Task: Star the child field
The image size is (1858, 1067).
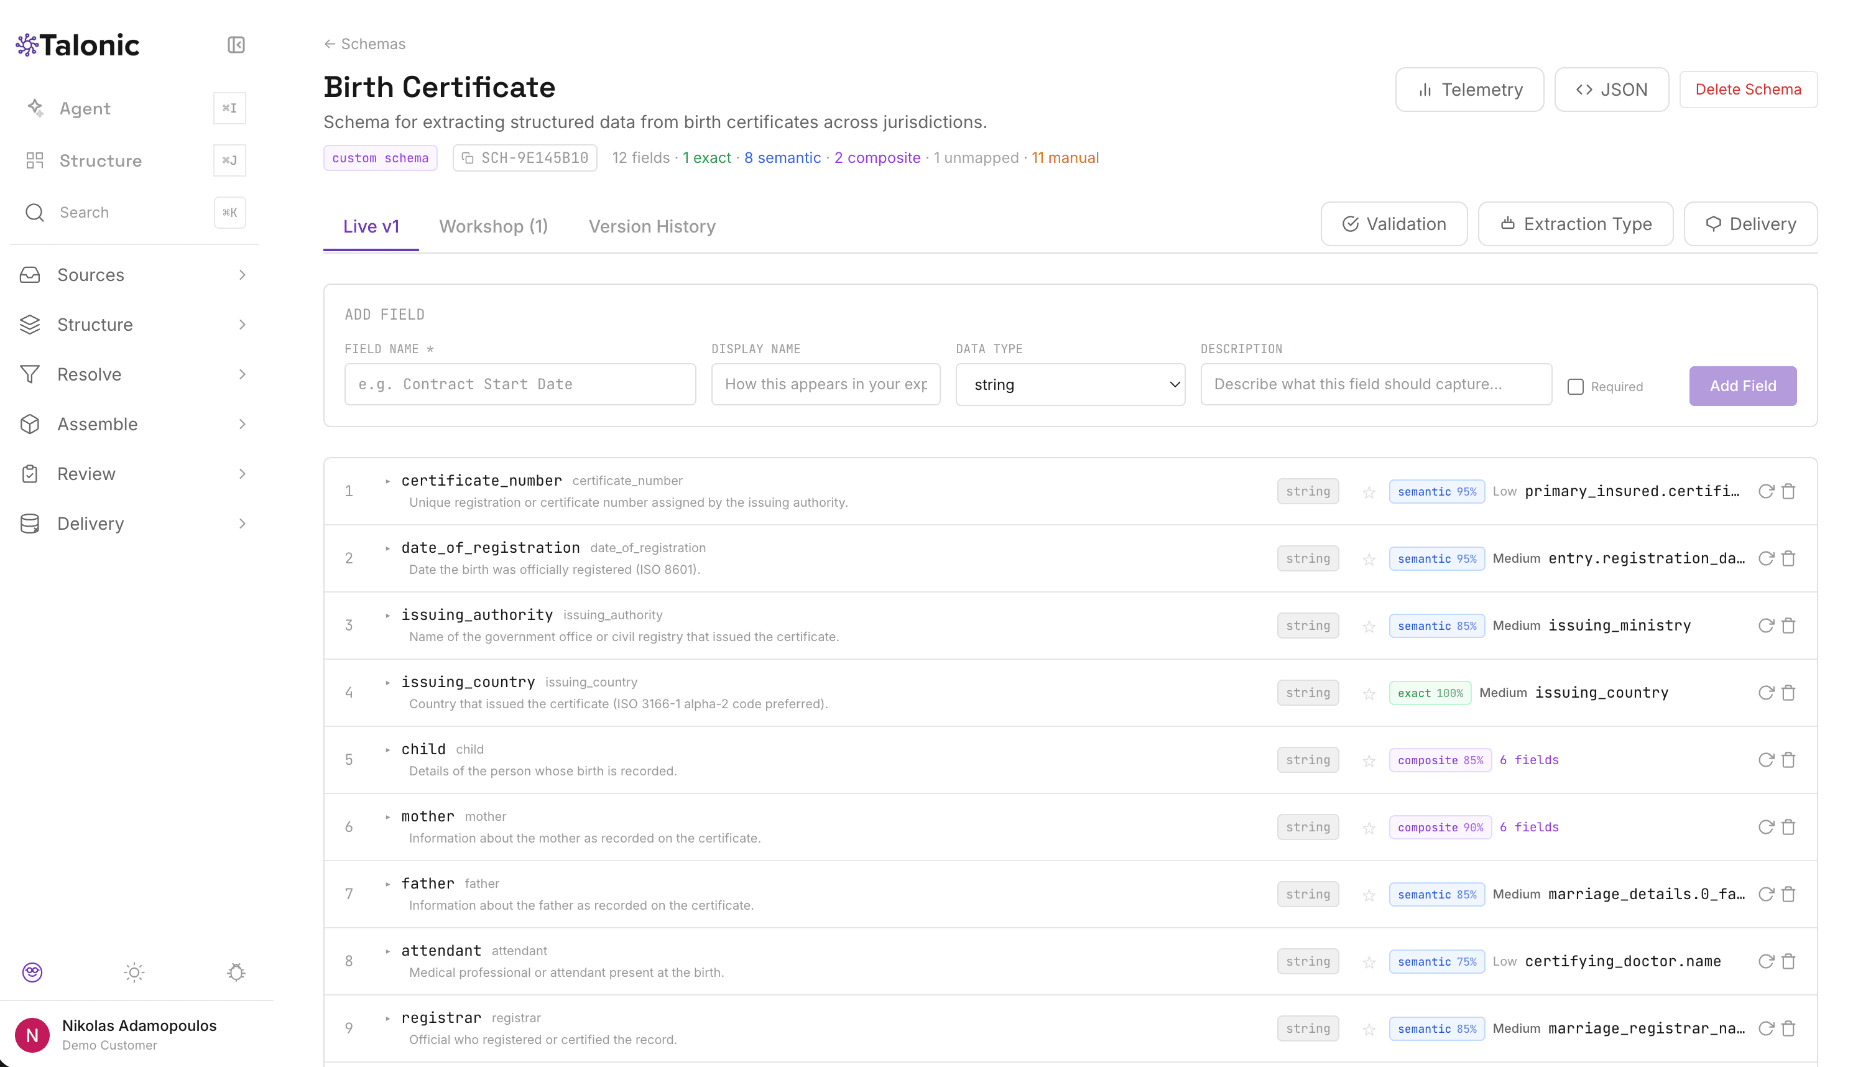Action: [1369, 762]
